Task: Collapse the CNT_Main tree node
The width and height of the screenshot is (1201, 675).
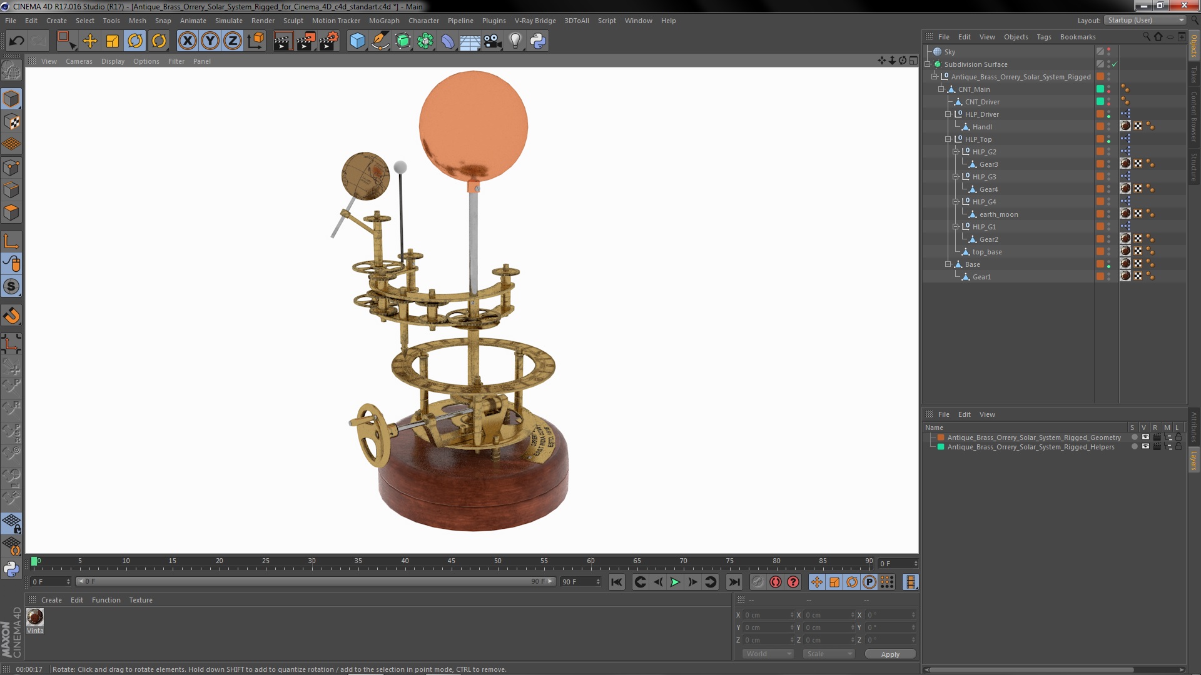Action: point(941,89)
